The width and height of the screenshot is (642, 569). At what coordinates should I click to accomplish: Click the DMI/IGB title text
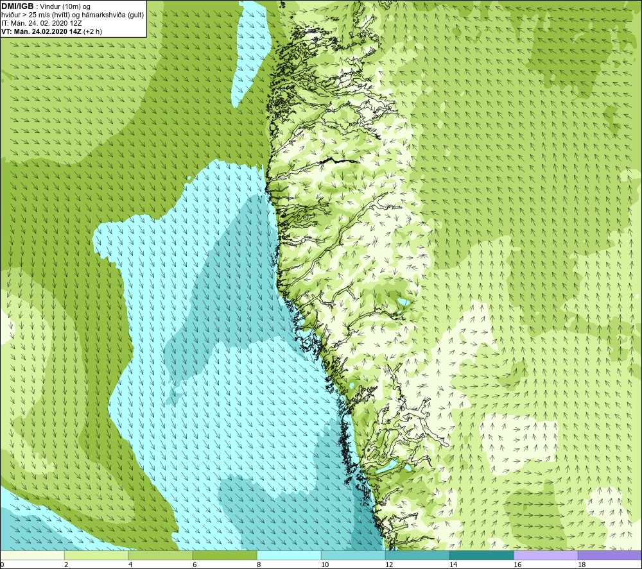coord(17,6)
